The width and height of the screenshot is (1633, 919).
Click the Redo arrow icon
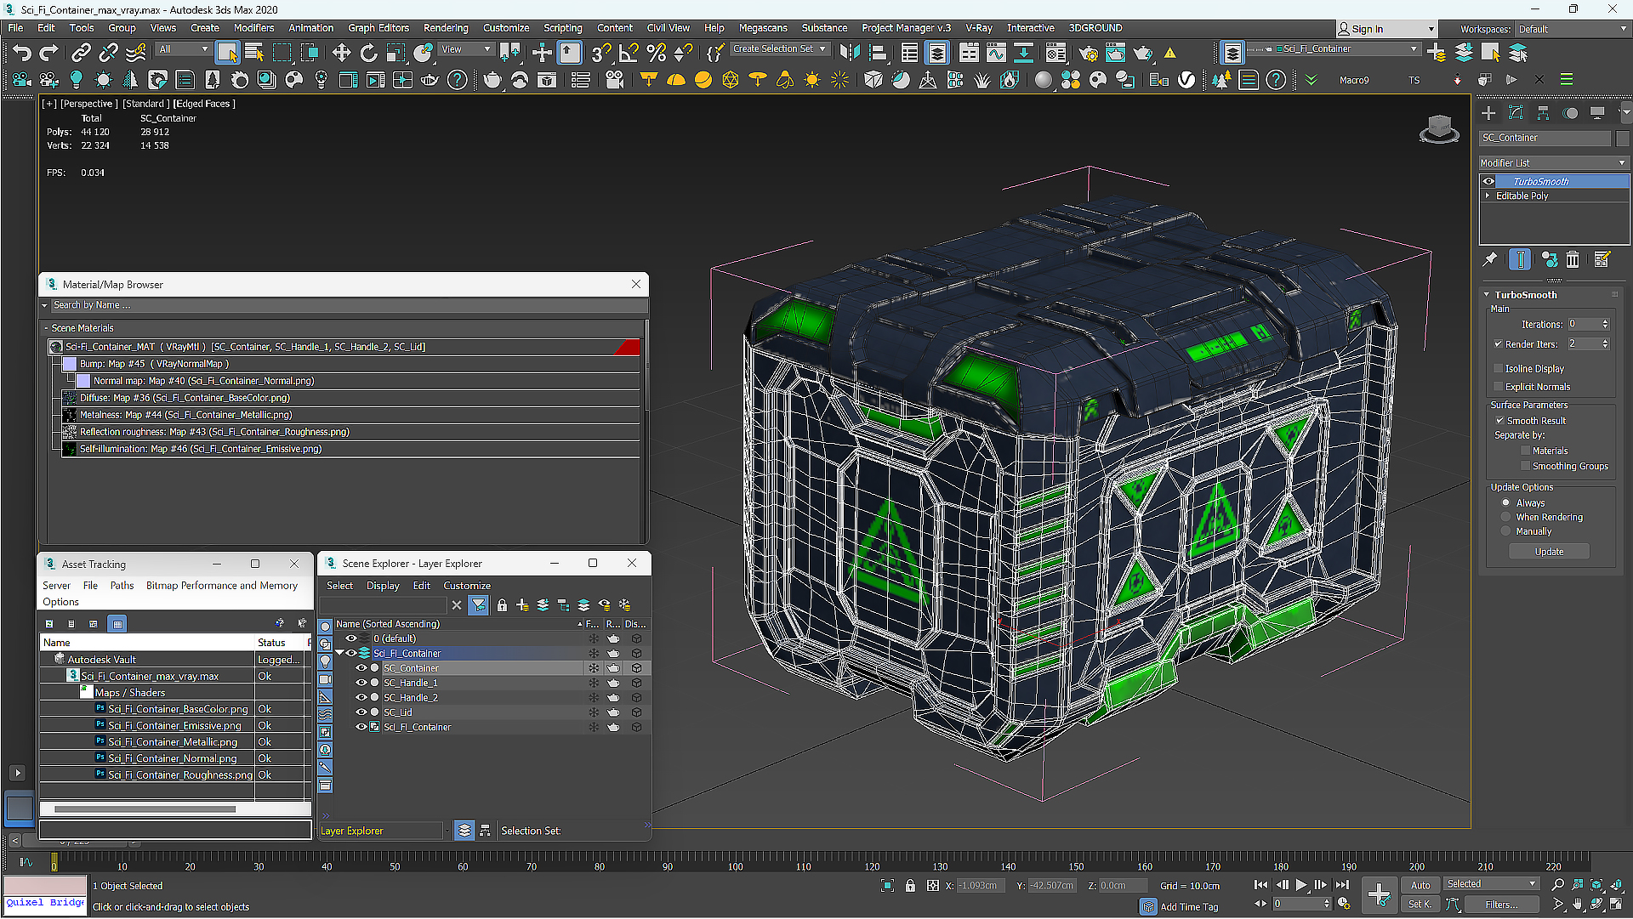pos(48,53)
